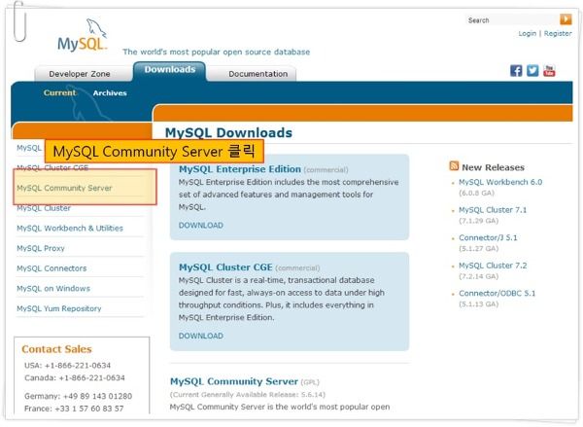Open MySQL Community Server (GPL) heading link
Screen dimensions: 583x427
click(x=234, y=381)
